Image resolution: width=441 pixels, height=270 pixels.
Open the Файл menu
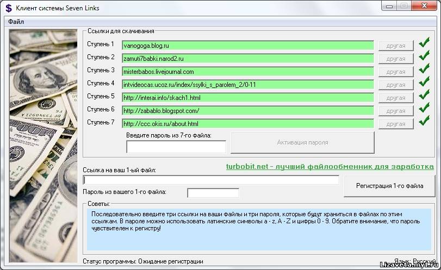pyautogui.click(x=16, y=22)
